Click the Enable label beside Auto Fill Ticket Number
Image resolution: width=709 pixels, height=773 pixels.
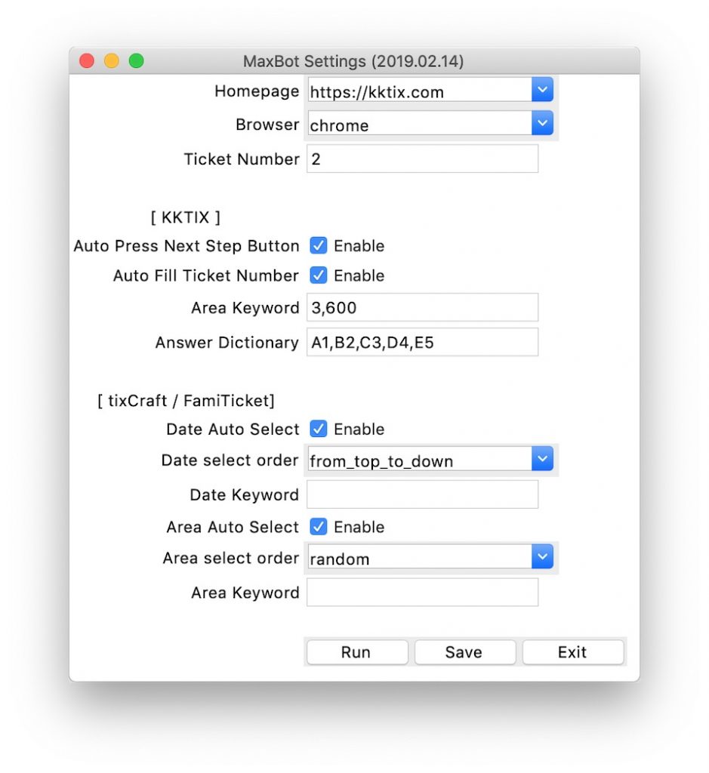[359, 276]
